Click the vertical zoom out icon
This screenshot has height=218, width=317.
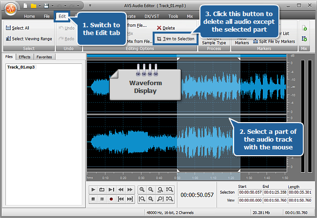[x=169, y=199]
